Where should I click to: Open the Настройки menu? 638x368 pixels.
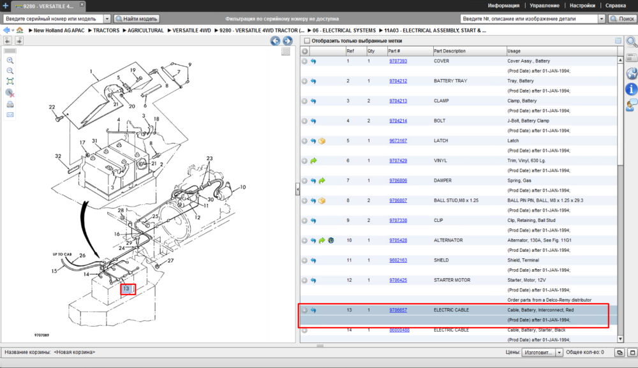tap(582, 6)
